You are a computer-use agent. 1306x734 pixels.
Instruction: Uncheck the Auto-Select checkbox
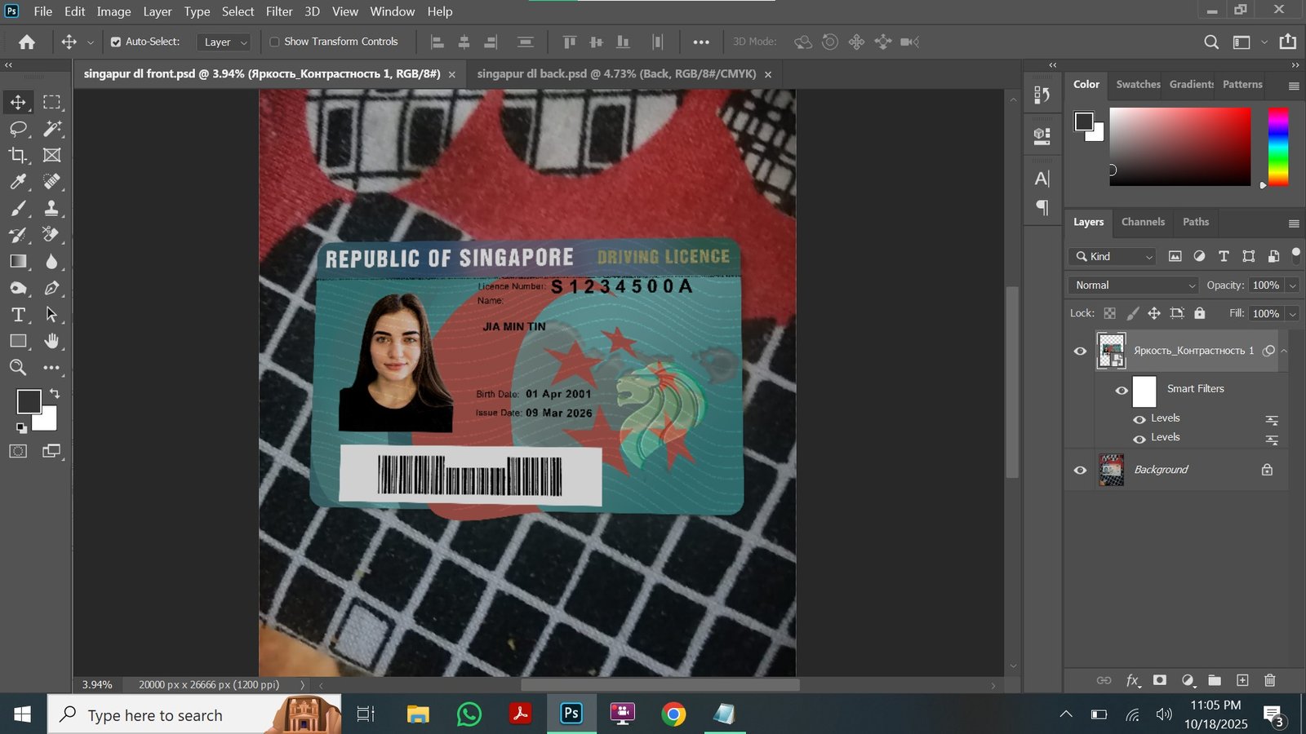116,42
